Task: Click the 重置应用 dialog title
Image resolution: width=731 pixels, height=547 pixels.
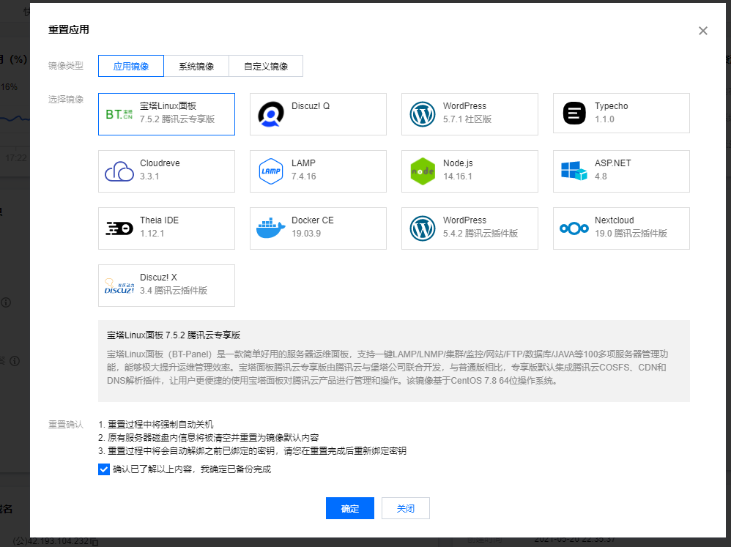Action: point(69,29)
